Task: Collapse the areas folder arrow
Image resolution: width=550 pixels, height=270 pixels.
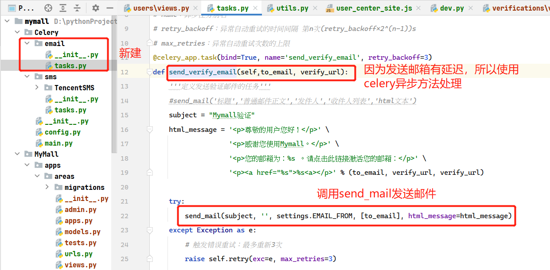Action: pyautogui.click(x=37, y=176)
